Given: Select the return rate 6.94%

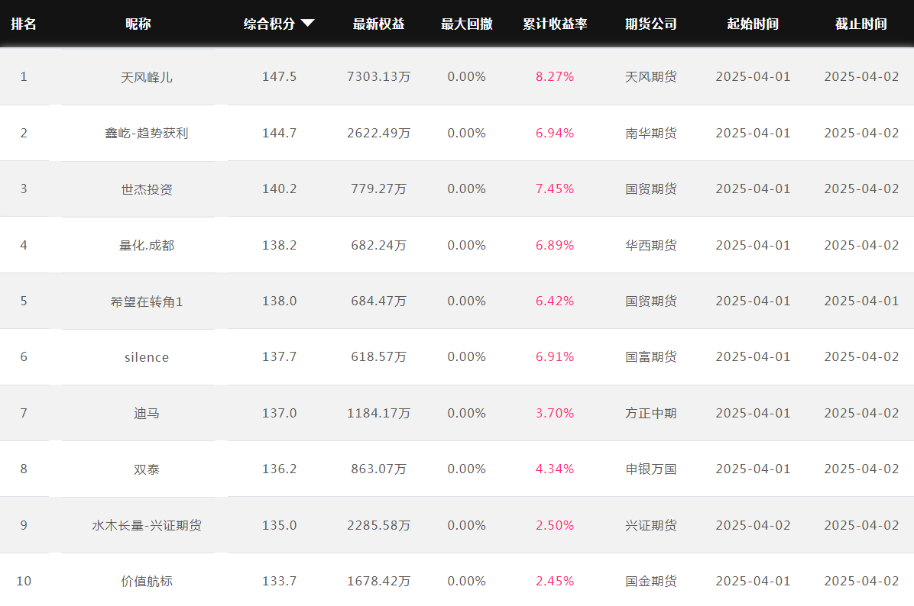Looking at the screenshot, I should pos(555,134).
